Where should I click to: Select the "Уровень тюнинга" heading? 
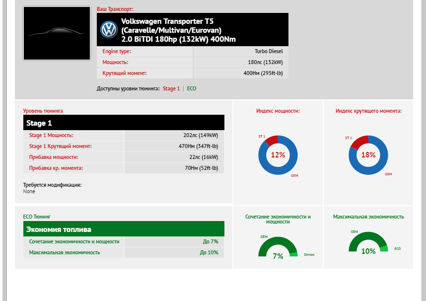(x=43, y=111)
